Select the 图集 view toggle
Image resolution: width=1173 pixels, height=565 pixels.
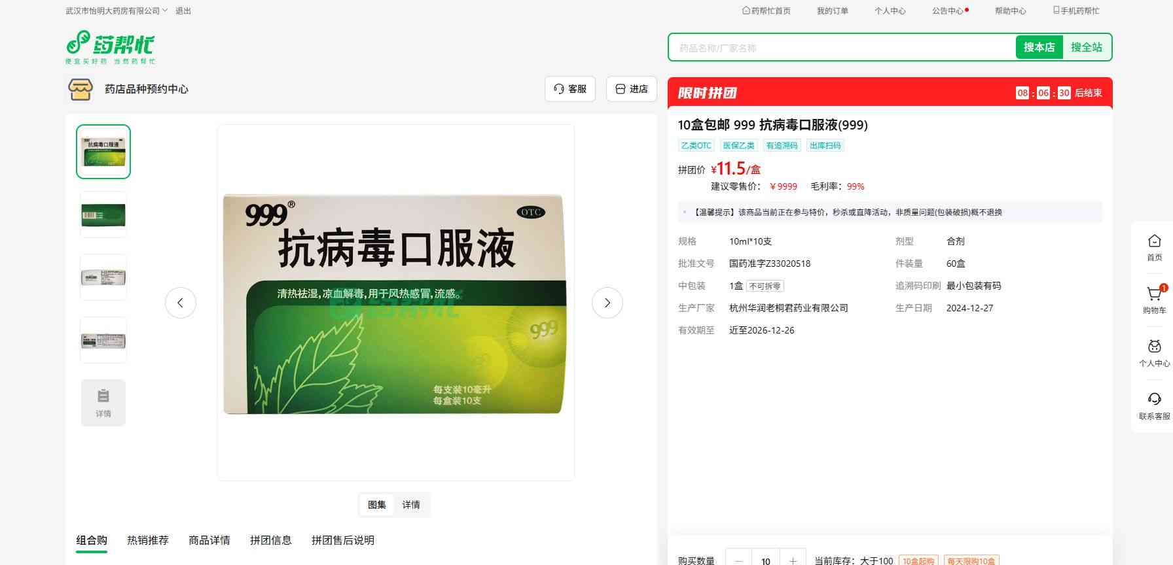point(377,505)
